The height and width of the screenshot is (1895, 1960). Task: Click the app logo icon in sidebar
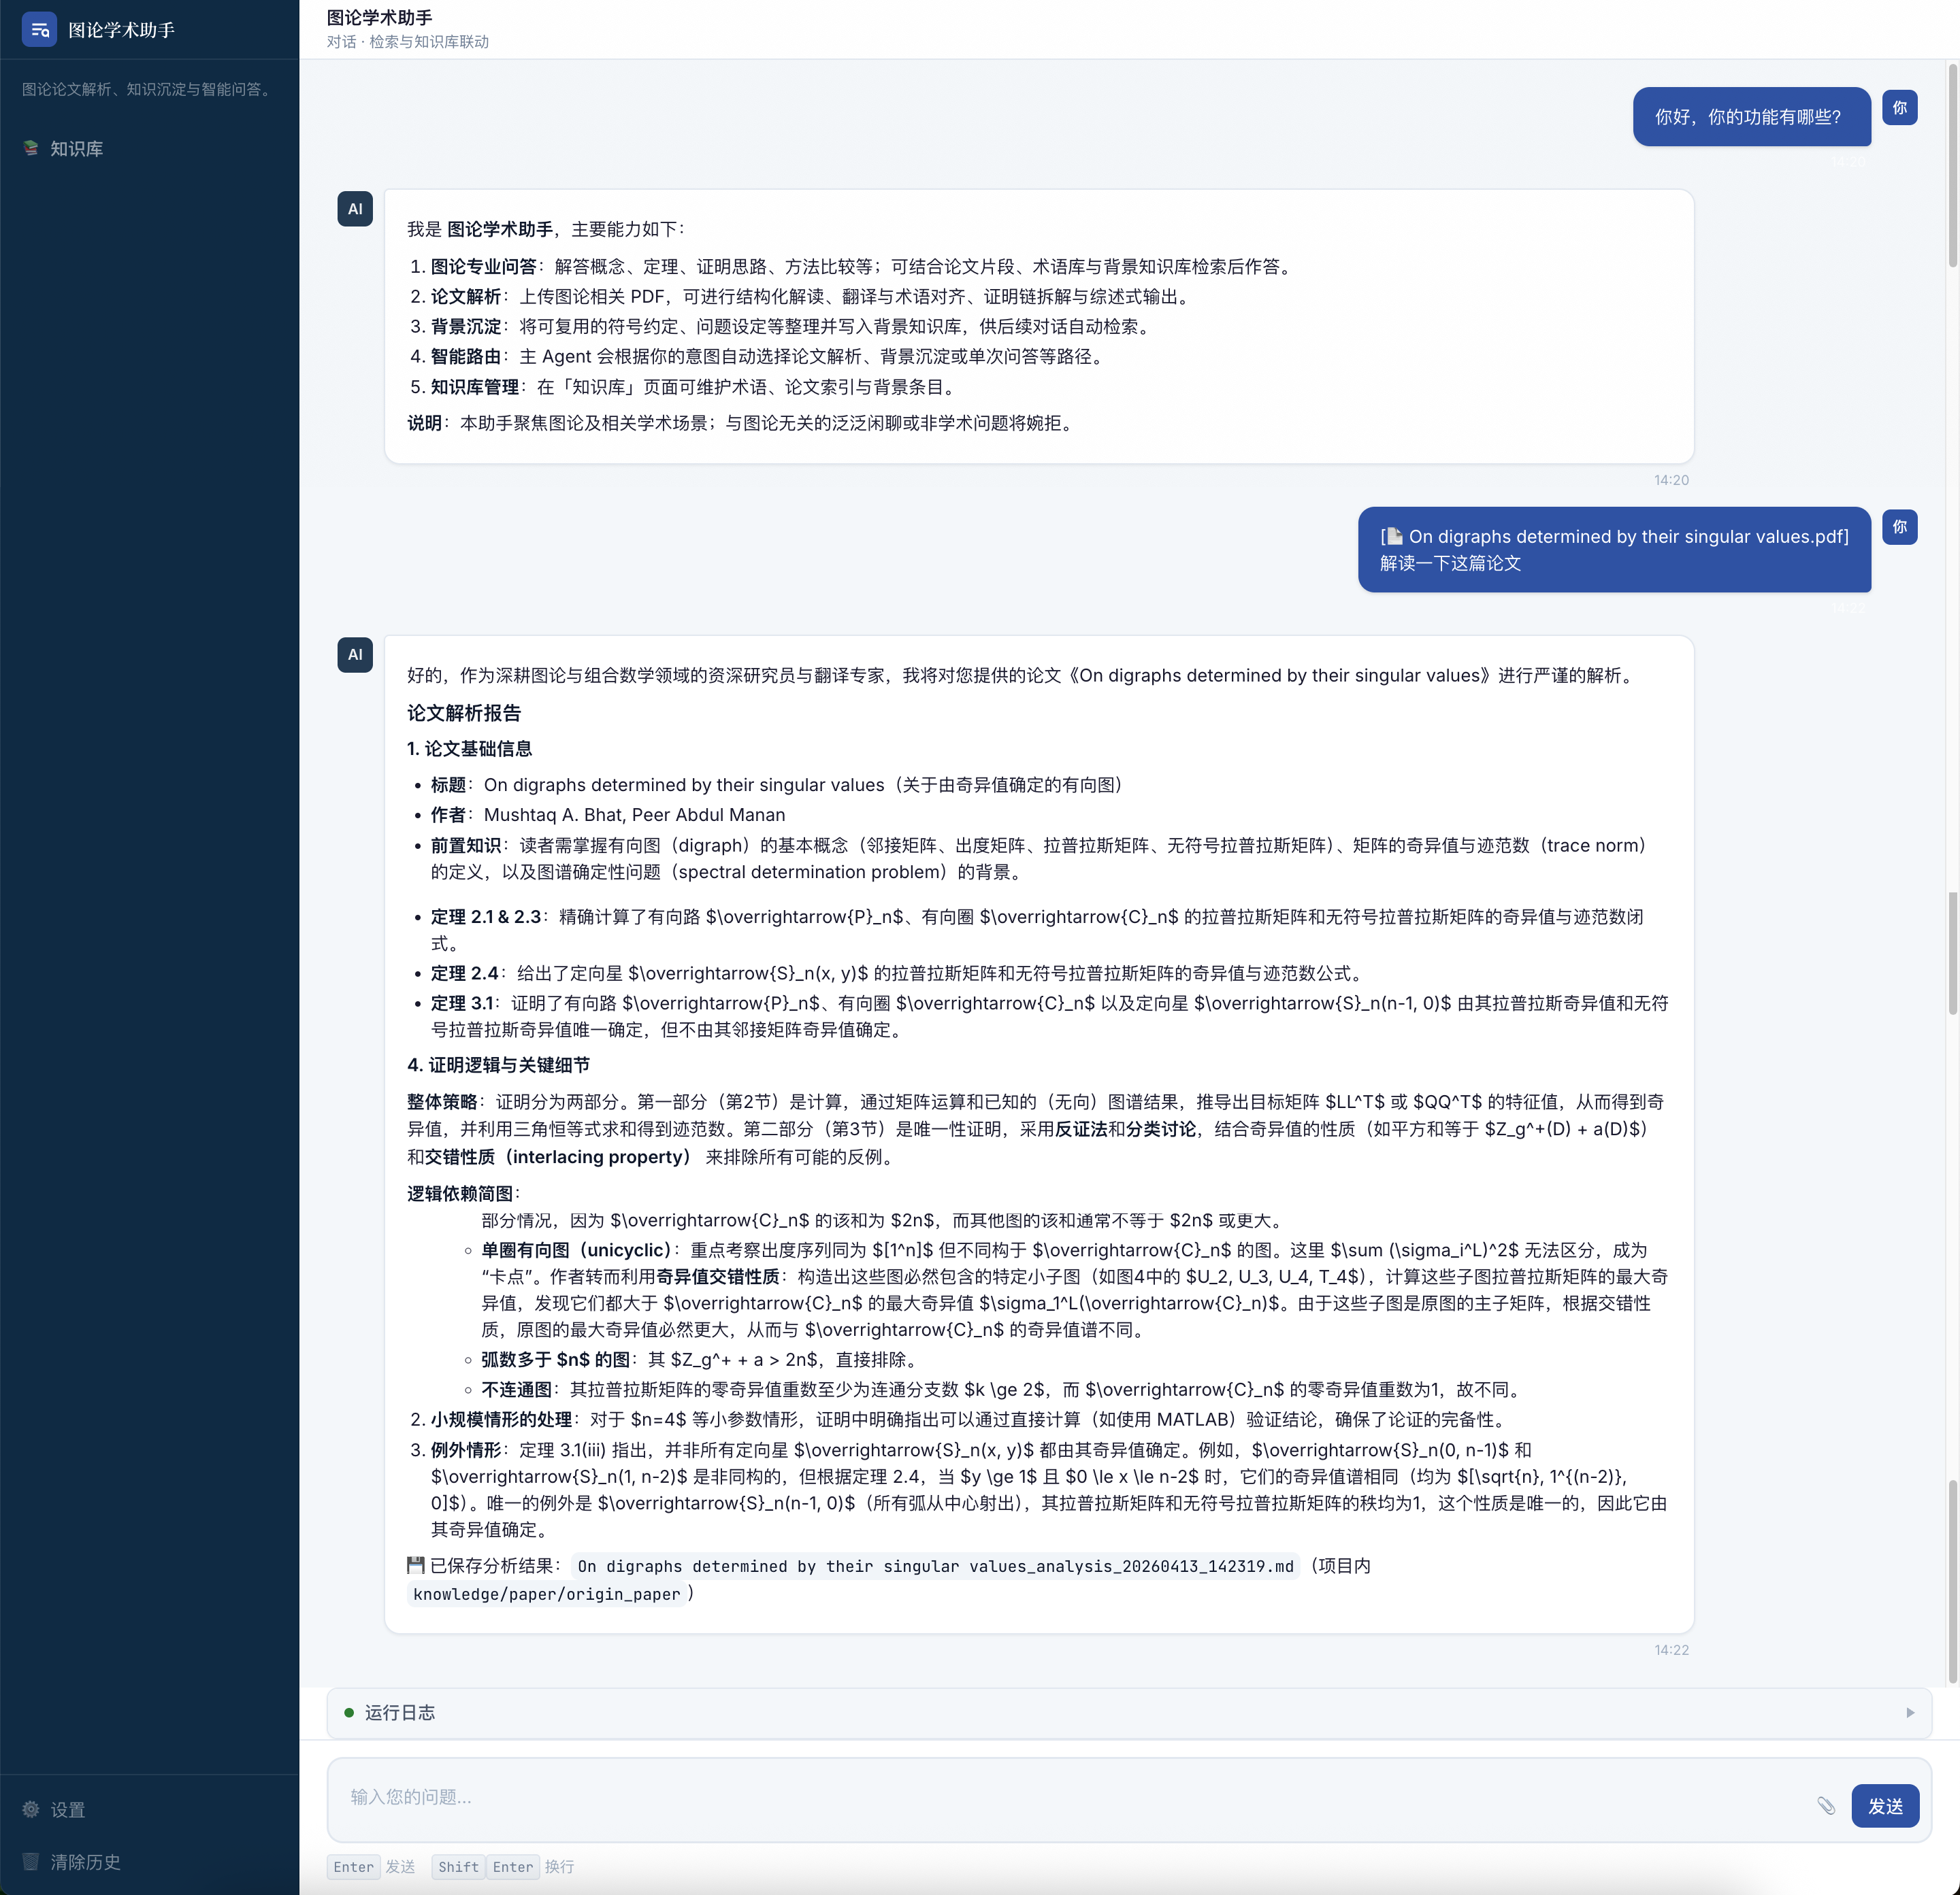coord(39,30)
